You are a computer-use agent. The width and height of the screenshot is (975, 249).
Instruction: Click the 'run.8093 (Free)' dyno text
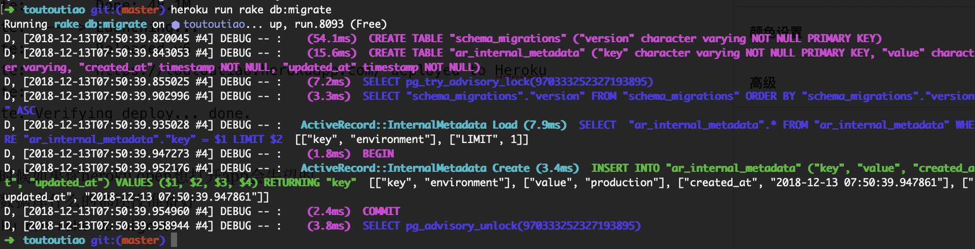pyautogui.click(x=340, y=24)
